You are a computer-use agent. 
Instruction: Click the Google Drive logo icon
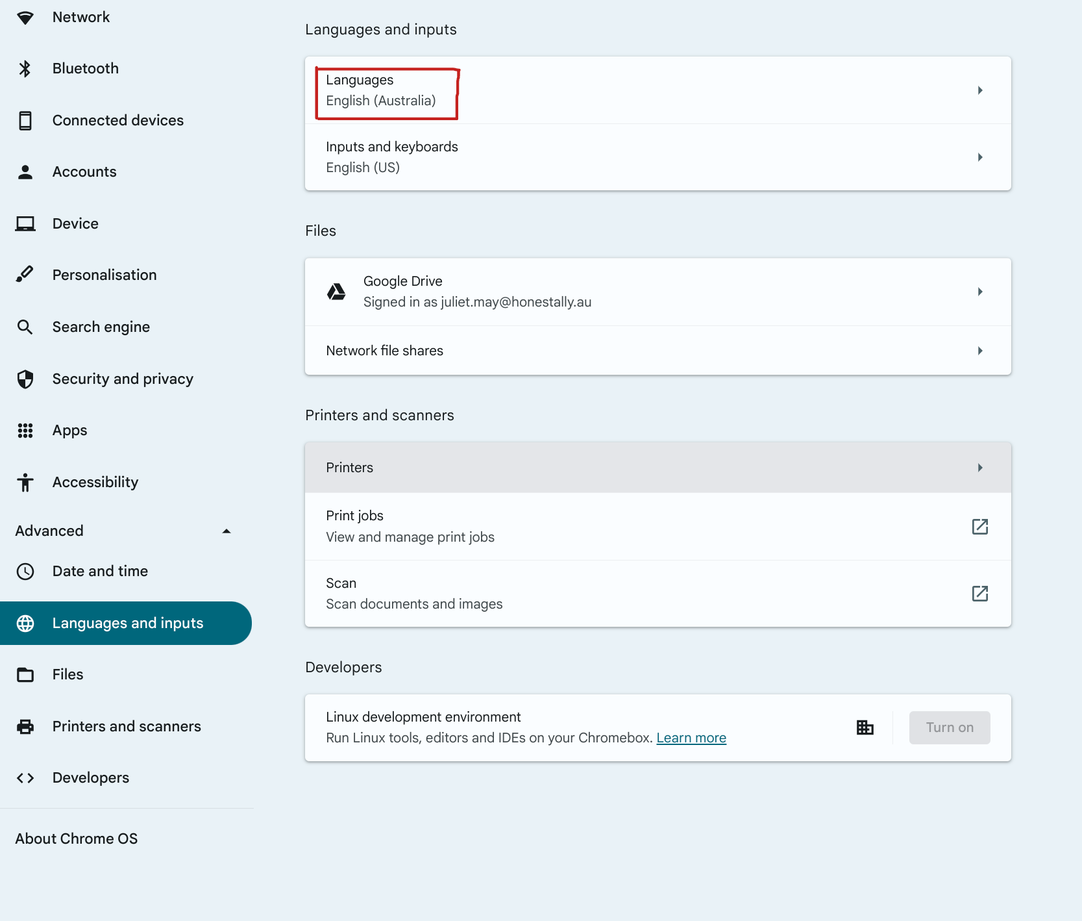click(336, 292)
